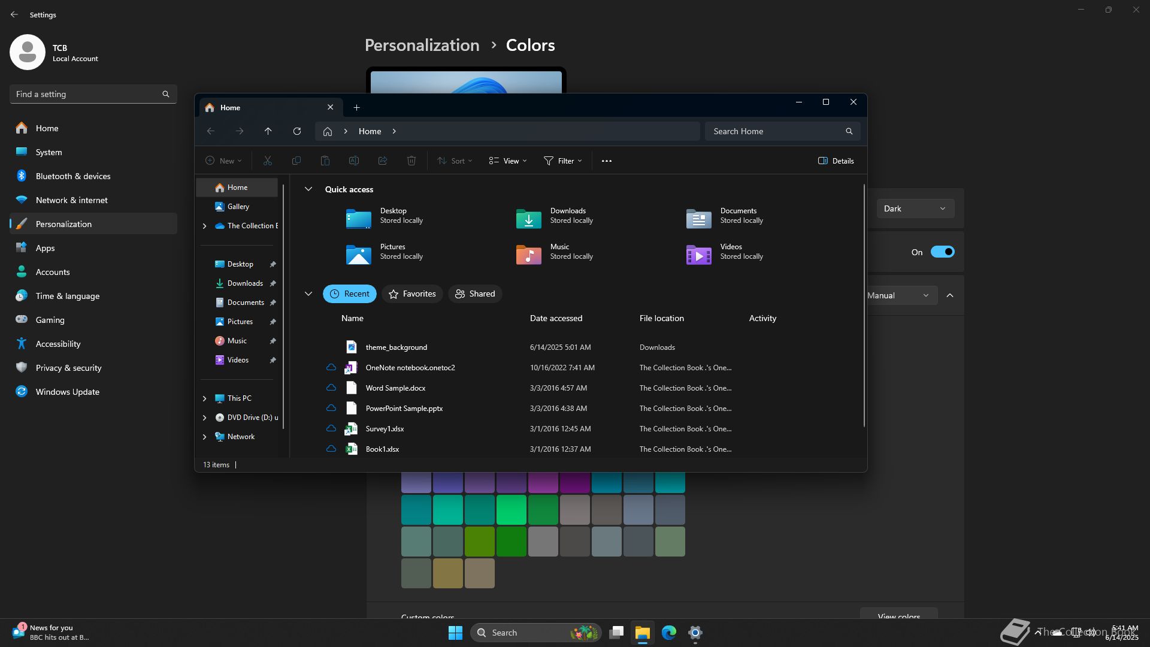Pick the bright green accent color swatch
1150x647 pixels.
511,510
